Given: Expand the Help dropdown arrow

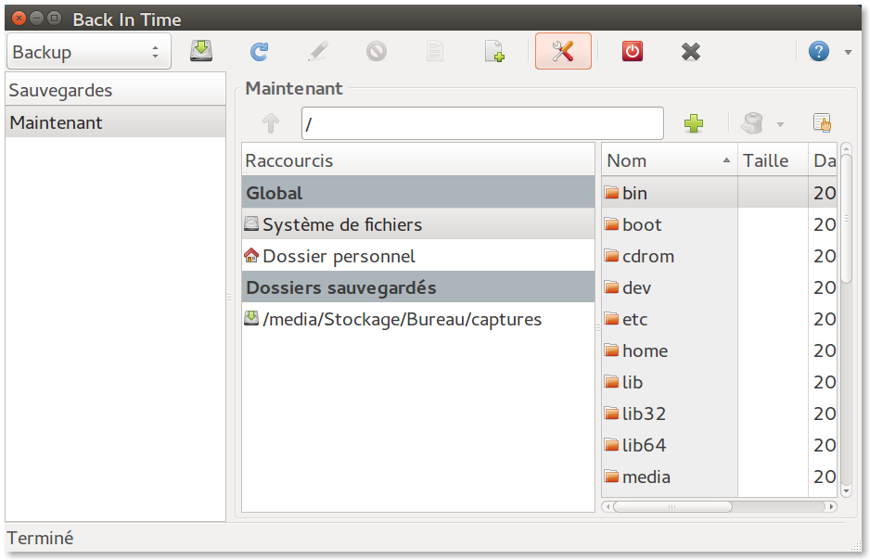Looking at the screenshot, I should click(848, 52).
